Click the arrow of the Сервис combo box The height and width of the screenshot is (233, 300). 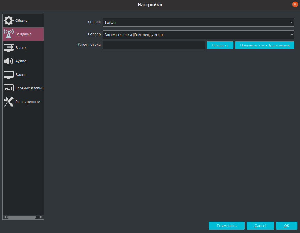[x=292, y=22]
